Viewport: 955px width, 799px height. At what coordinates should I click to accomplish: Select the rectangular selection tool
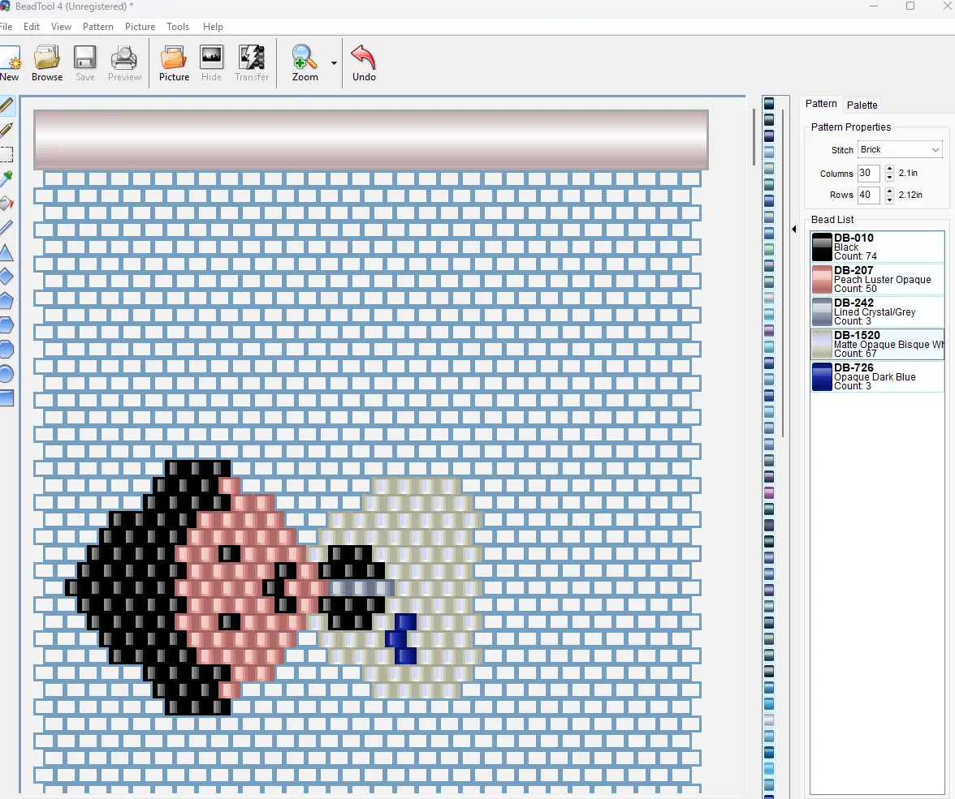(6, 154)
